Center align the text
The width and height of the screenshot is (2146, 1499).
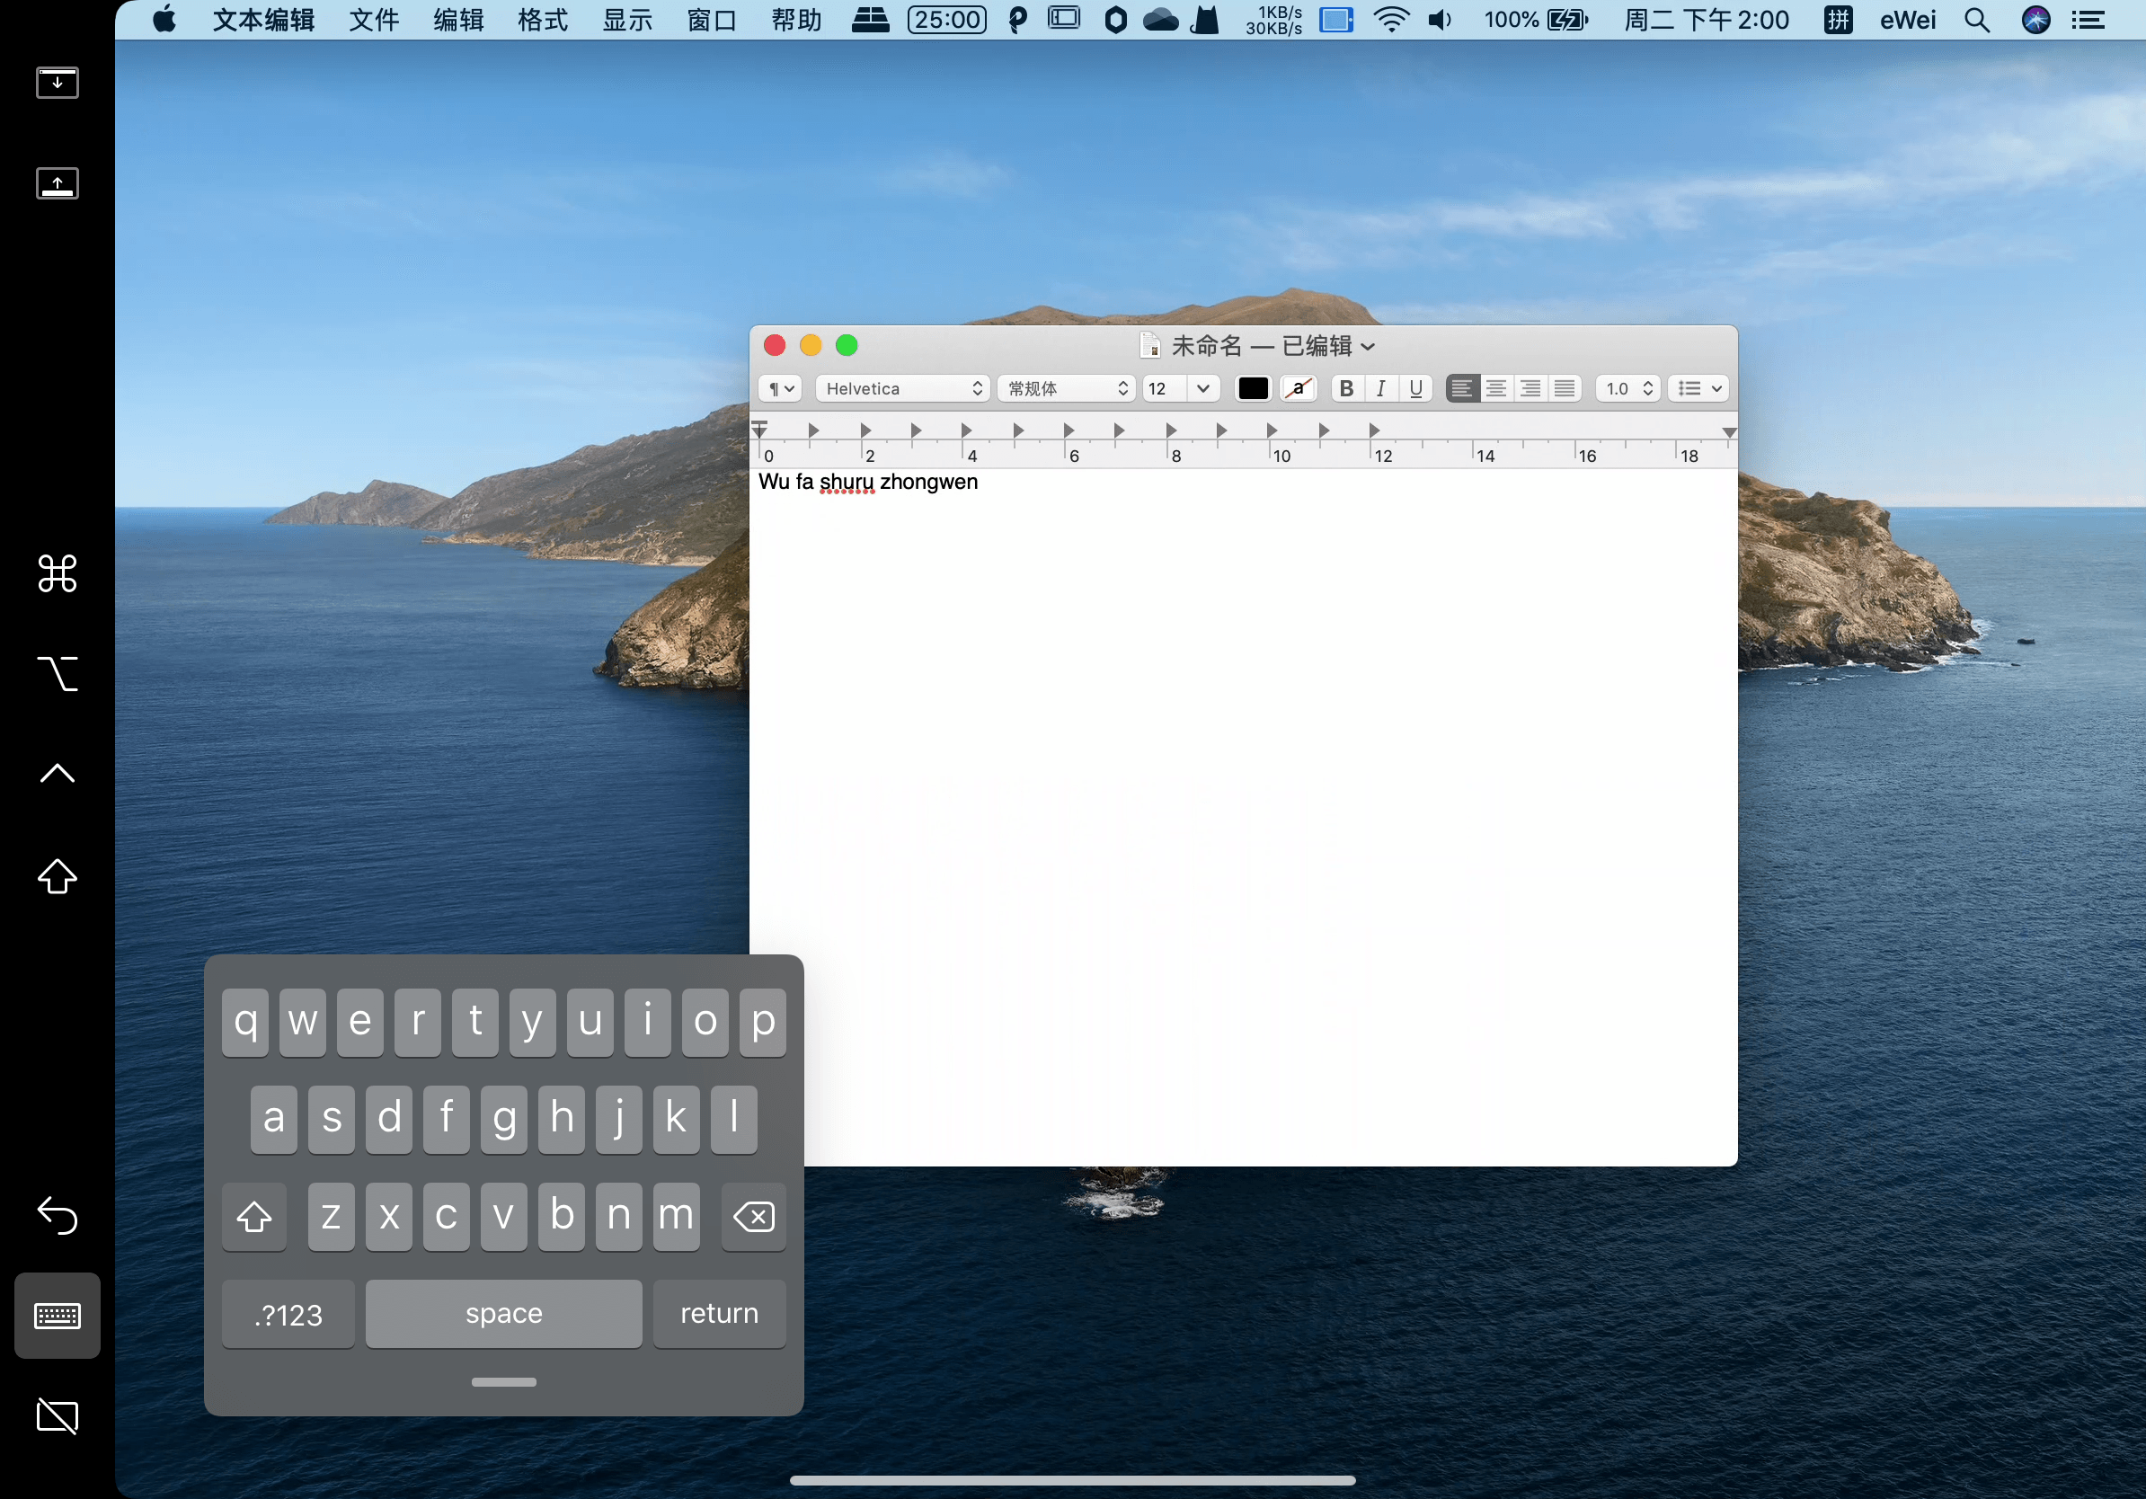(1495, 389)
